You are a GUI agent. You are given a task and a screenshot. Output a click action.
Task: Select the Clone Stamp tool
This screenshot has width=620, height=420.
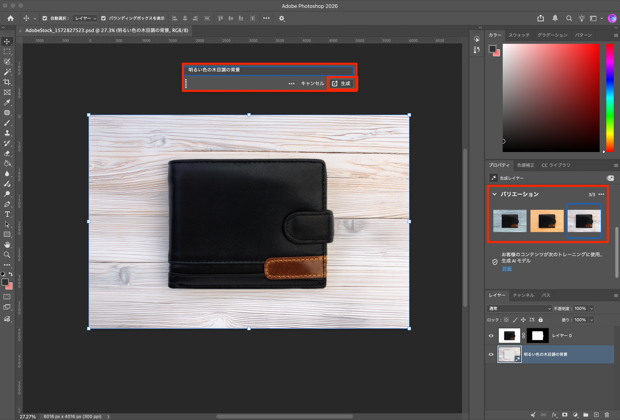coord(7,133)
